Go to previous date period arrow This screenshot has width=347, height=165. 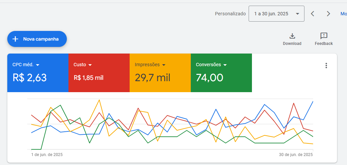312,14
